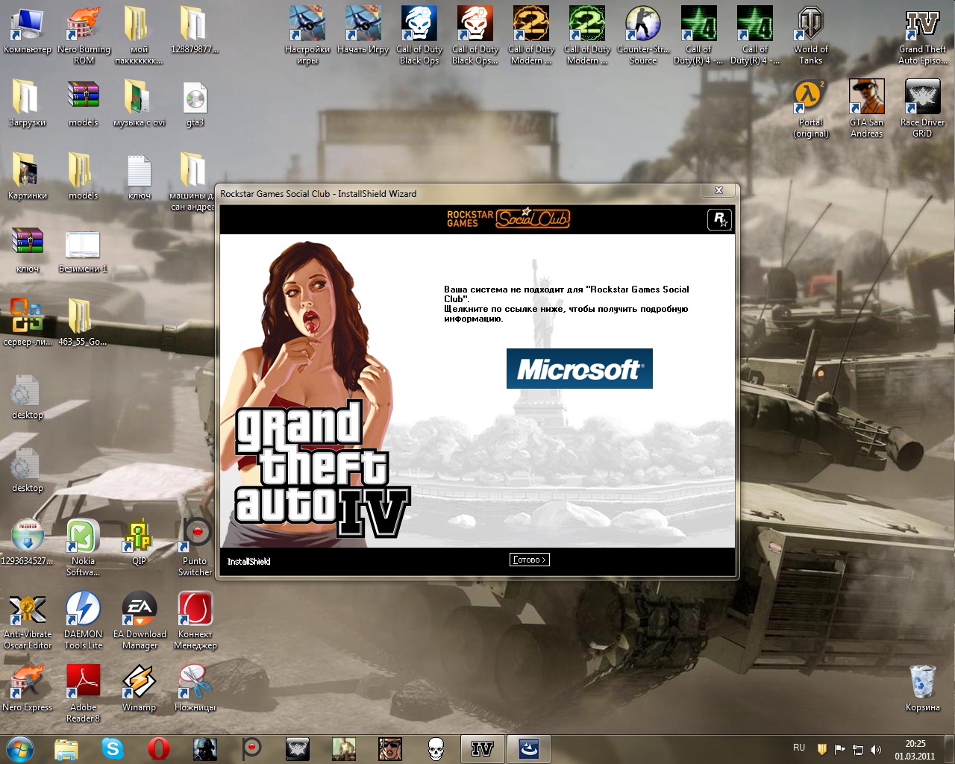Open the 463_55_Go... folder
Viewport: 955px width, 764px height.
coord(83,324)
